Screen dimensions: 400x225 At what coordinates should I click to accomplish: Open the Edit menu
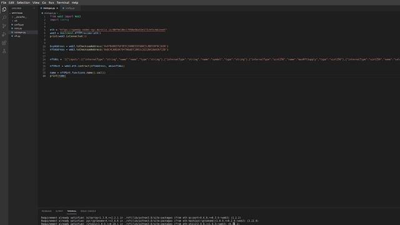pyautogui.click(x=11, y=2)
